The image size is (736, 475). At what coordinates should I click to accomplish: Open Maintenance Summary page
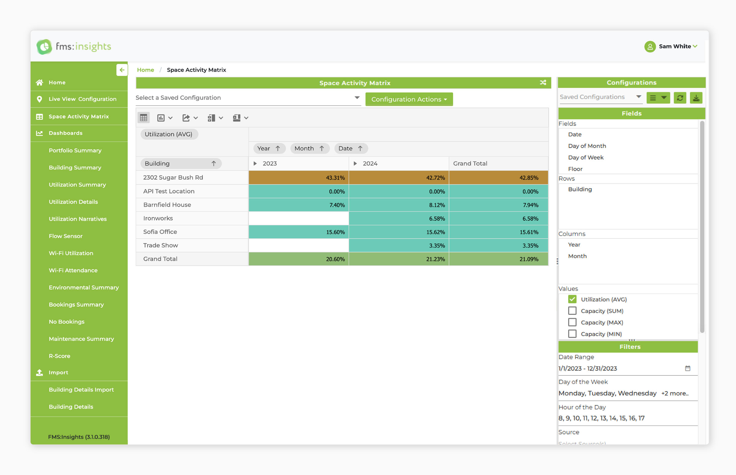pyautogui.click(x=81, y=339)
